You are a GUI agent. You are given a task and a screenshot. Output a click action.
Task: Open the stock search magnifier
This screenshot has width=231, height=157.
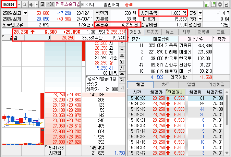tap(24, 4)
